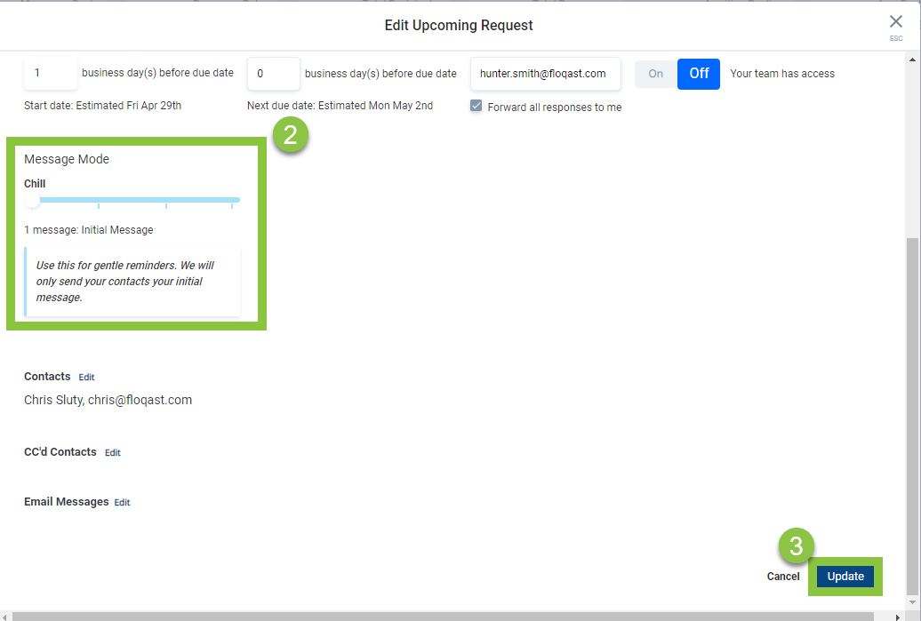The image size is (921, 621).
Task: Click the due date business days field
Action: [x=273, y=74]
